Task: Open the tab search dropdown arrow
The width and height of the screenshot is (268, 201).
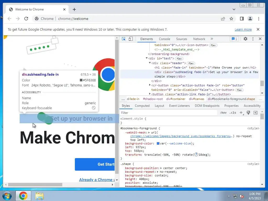Action: click(x=234, y=9)
